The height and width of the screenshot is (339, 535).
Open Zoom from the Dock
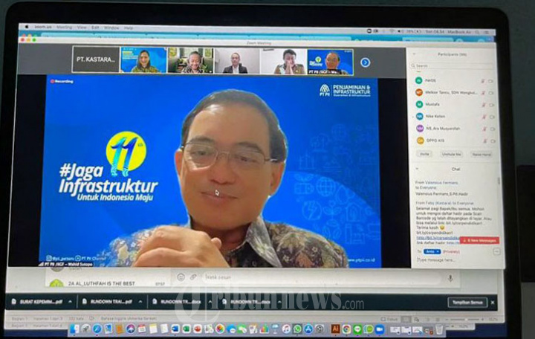point(380,329)
